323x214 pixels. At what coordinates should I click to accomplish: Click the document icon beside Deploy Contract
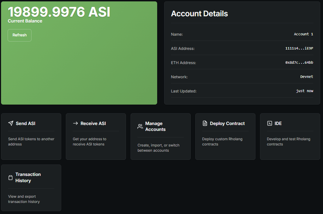(x=205, y=123)
